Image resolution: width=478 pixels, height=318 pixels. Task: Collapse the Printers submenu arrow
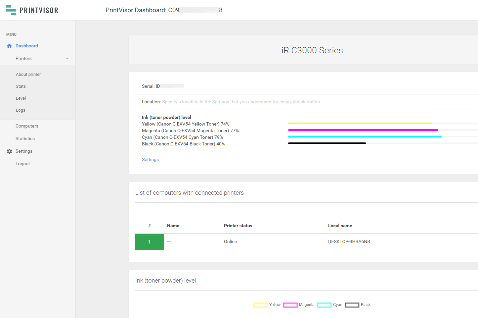coord(67,59)
